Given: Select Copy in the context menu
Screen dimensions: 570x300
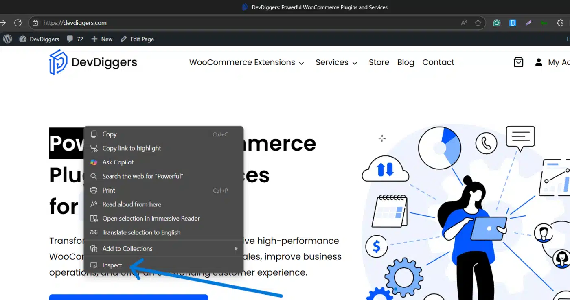Looking at the screenshot, I should [164, 134].
